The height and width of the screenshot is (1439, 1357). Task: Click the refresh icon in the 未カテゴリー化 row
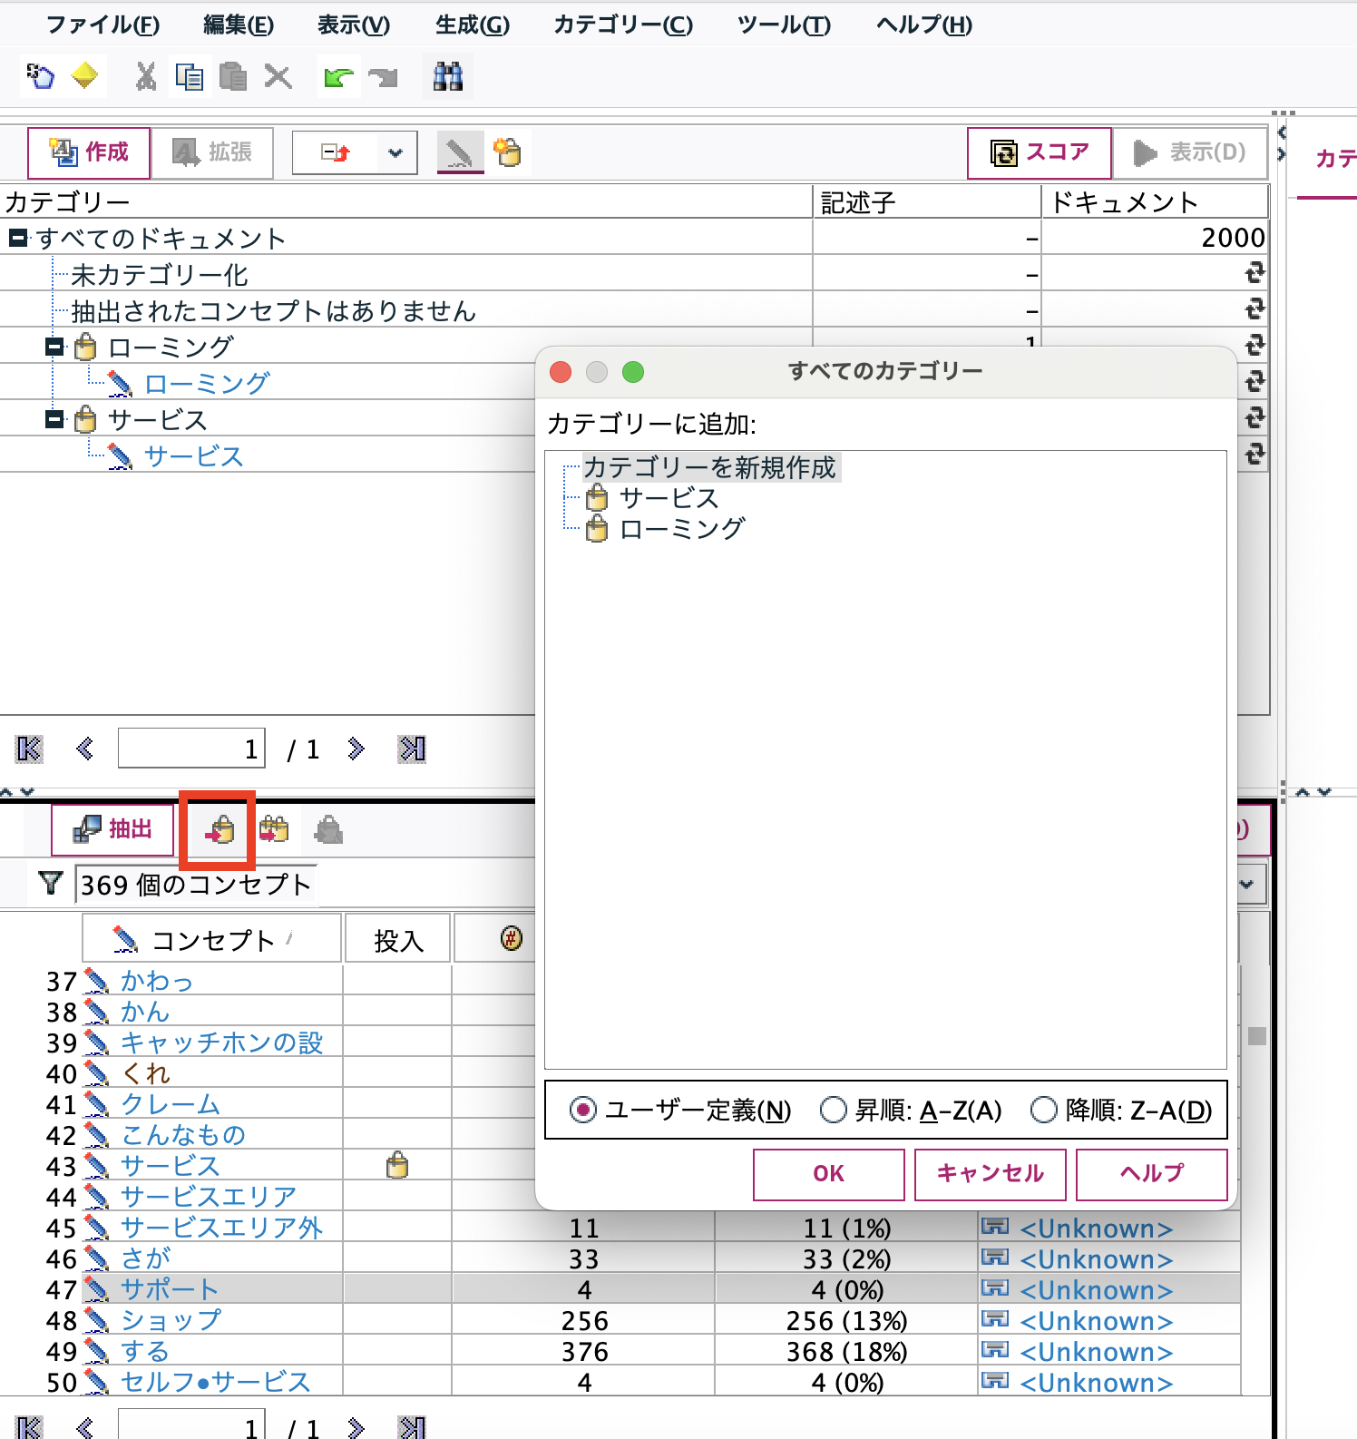click(x=1254, y=273)
